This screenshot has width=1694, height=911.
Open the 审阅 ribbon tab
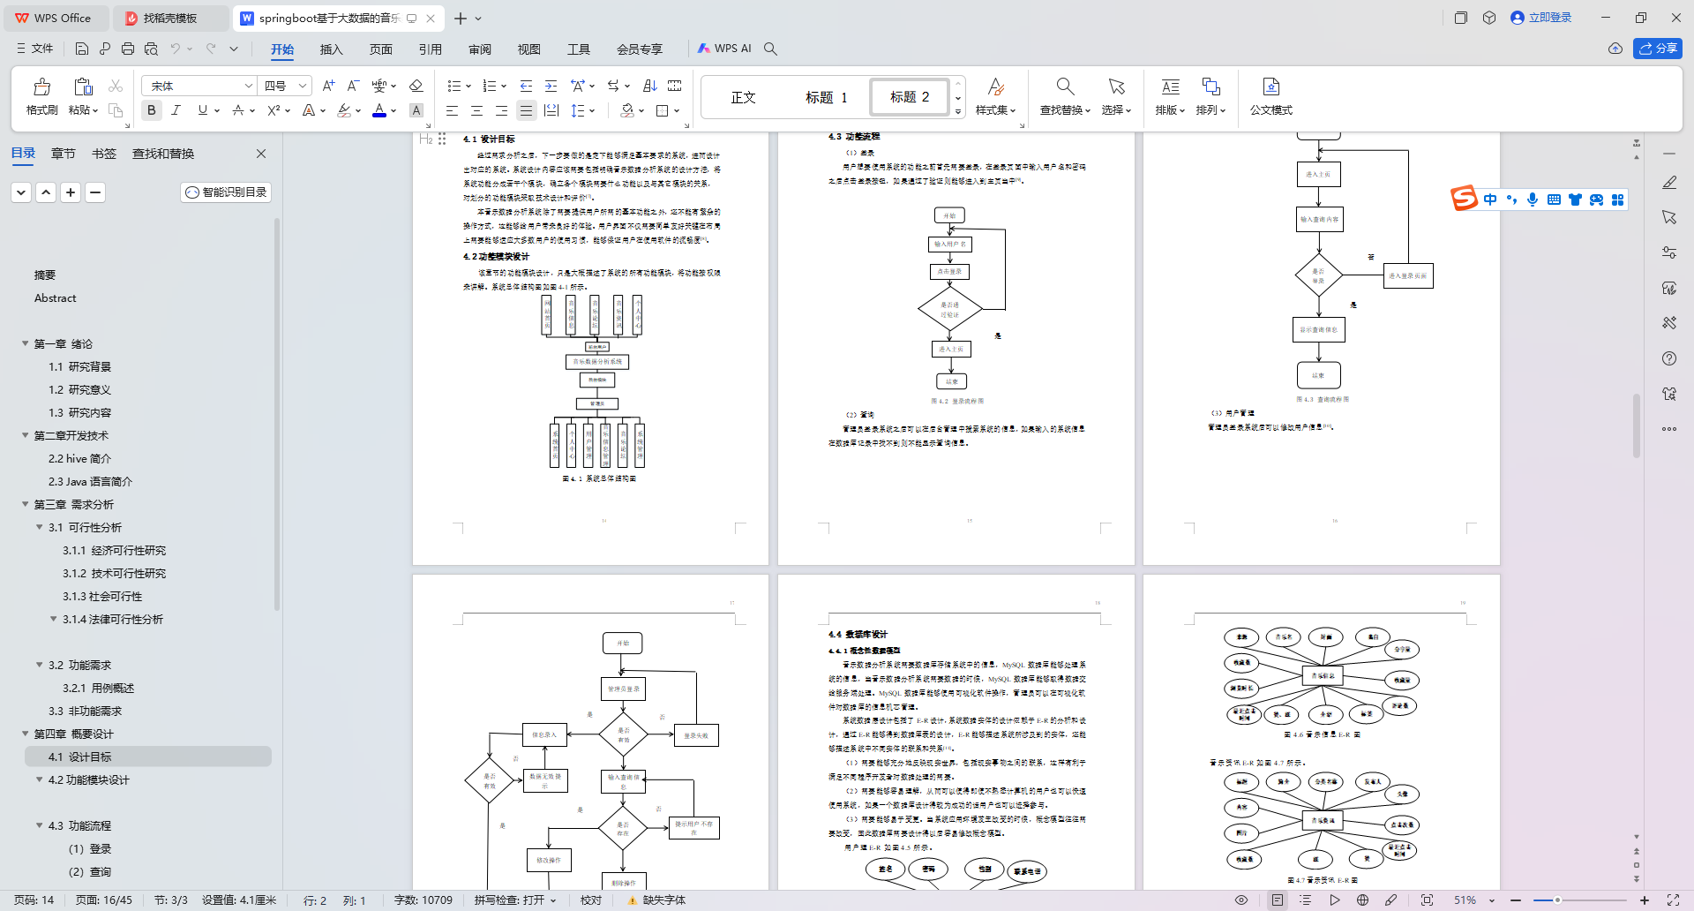[479, 49]
